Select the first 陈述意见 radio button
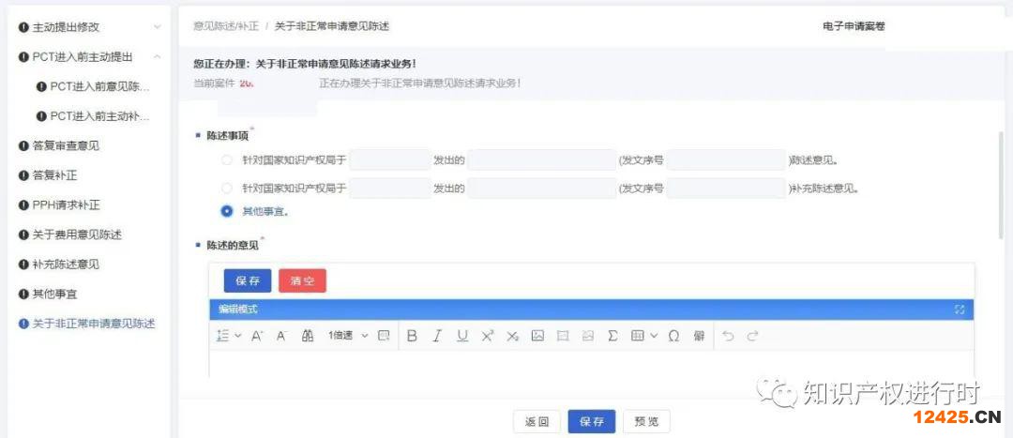Image resolution: width=1013 pixels, height=438 pixels. (227, 160)
